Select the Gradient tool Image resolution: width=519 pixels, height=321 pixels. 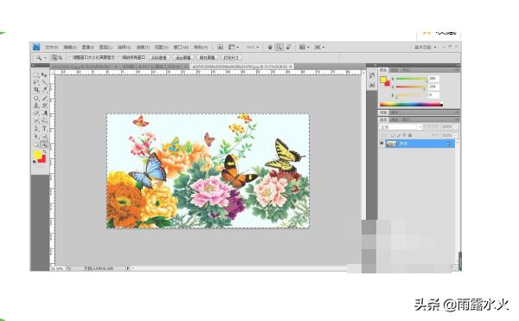click(x=44, y=113)
